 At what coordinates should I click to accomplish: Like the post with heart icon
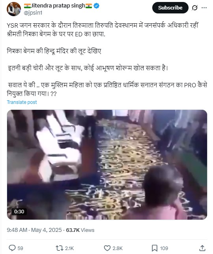click(x=107, y=248)
